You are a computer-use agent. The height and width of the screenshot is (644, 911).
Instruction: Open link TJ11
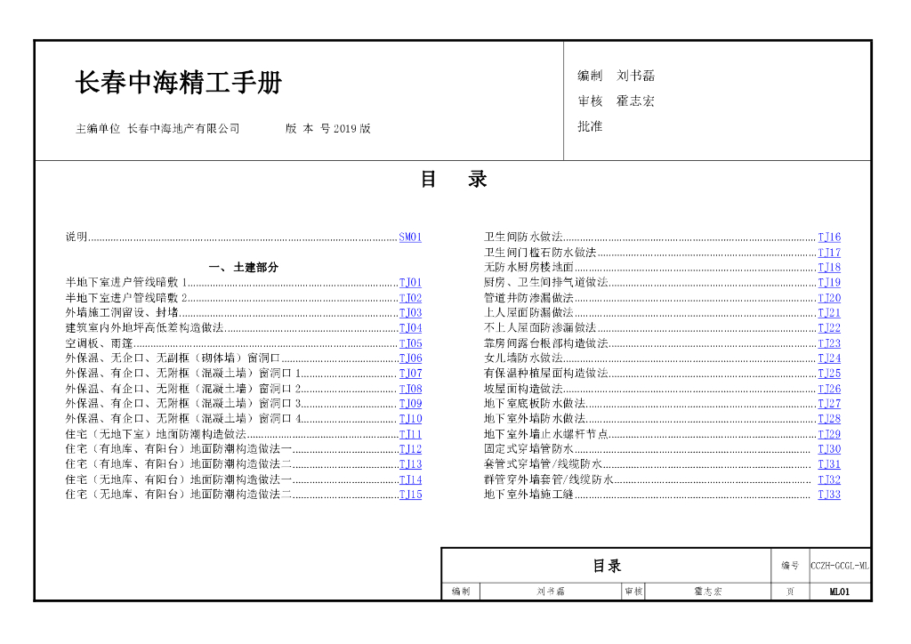[410, 434]
